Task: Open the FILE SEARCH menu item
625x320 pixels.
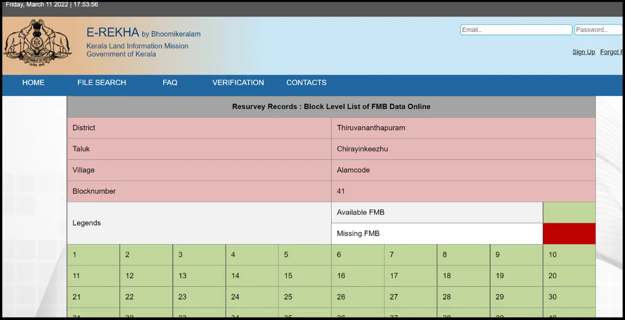Action: pyautogui.click(x=102, y=83)
